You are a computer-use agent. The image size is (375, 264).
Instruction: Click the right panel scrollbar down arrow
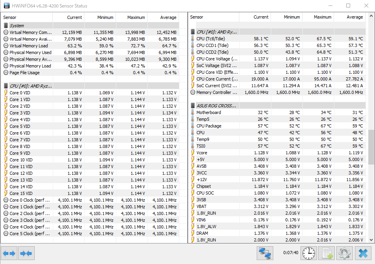click(x=371, y=240)
